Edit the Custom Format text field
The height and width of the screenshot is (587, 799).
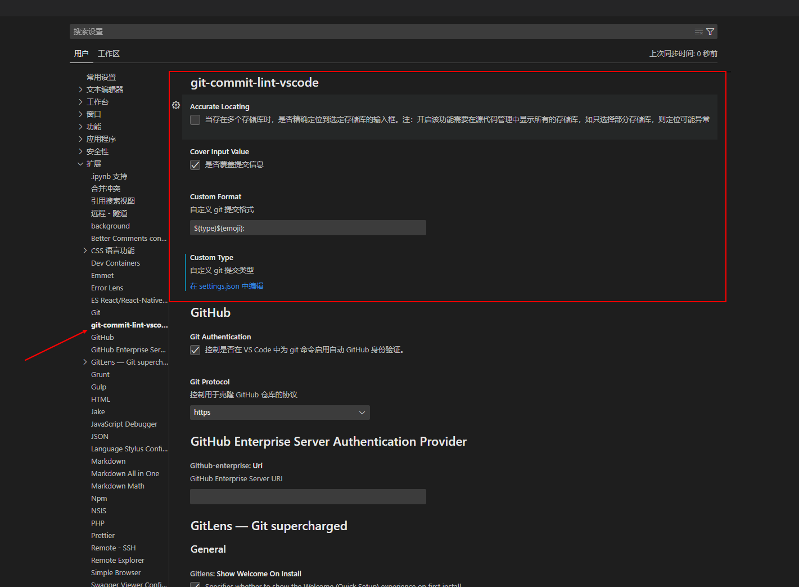click(x=308, y=228)
